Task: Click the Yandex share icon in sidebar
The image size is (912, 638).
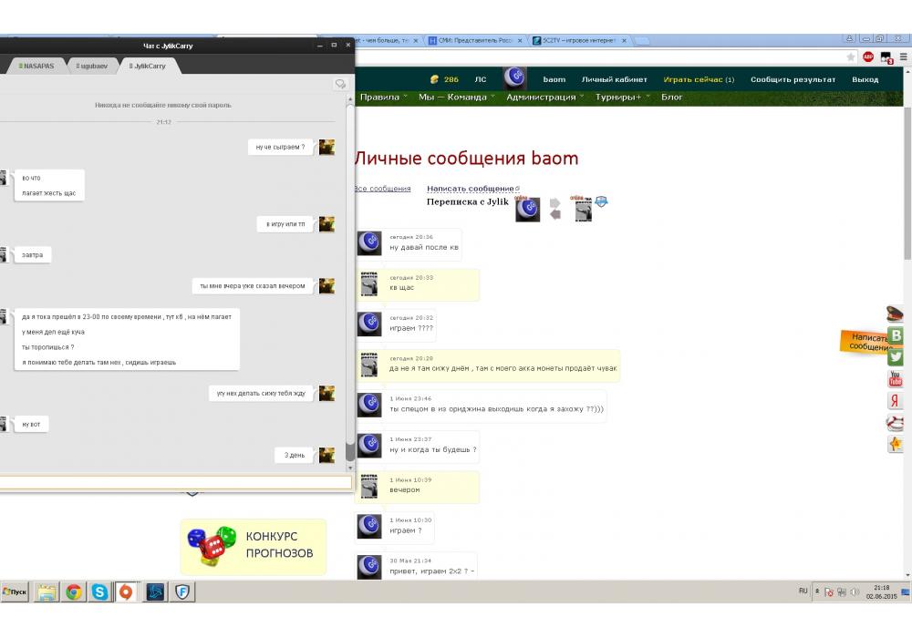Action: tap(896, 401)
